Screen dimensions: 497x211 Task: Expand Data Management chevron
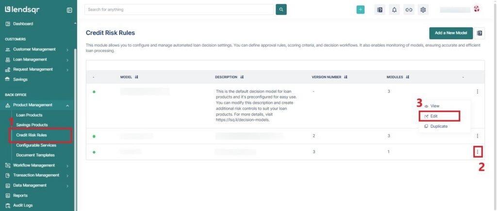coord(67,186)
